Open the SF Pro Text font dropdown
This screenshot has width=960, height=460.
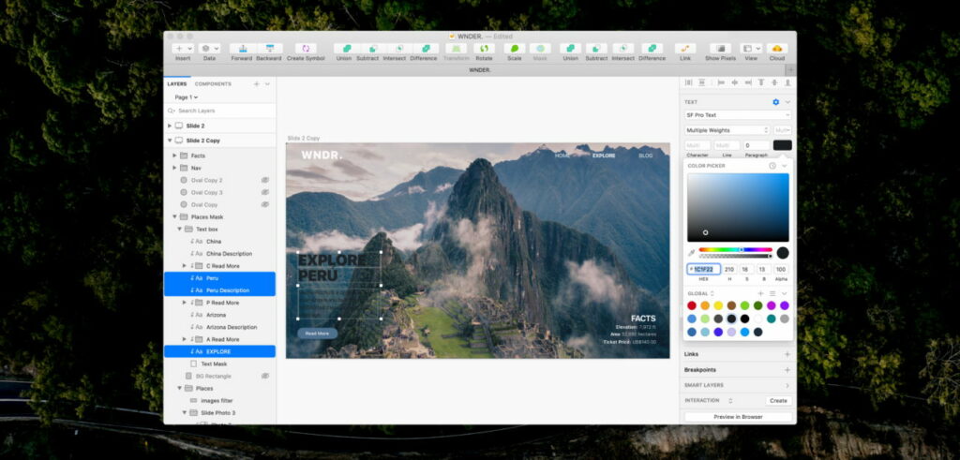737,115
